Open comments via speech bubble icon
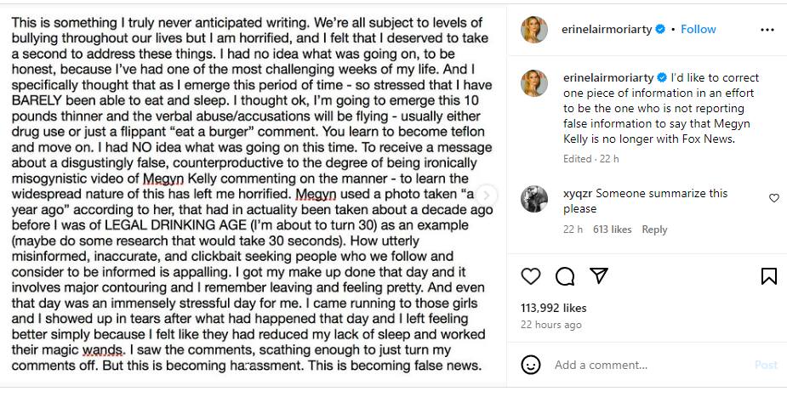This screenshot has height=397, width=787. tap(565, 276)
